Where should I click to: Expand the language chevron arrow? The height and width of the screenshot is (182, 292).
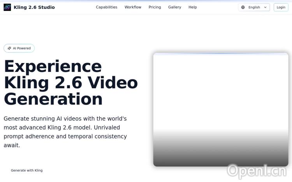point(265,7)
